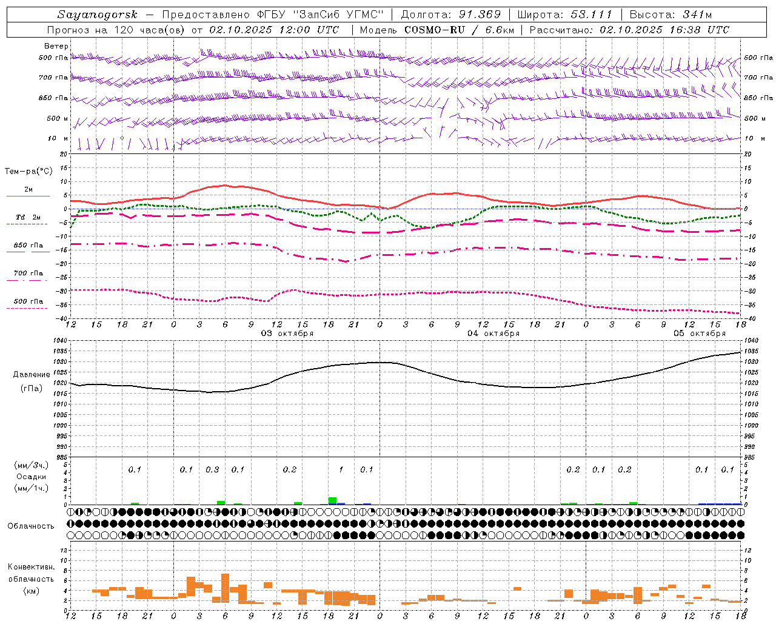Select the Тем-ра(°C) temperature panel label
Screen dimensions: 776x621
28,172
